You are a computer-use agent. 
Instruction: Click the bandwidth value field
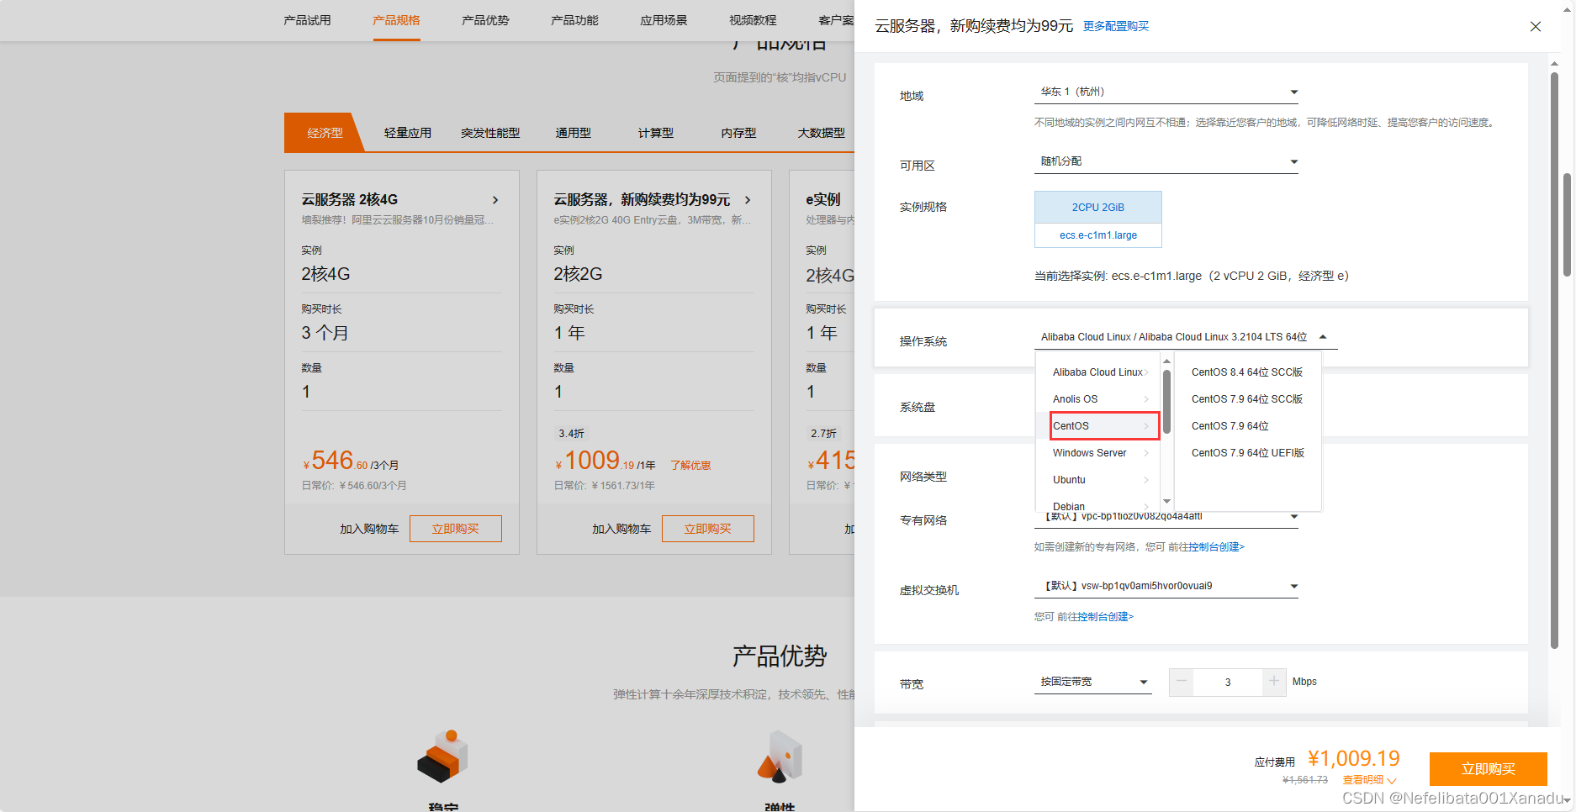1228,682
